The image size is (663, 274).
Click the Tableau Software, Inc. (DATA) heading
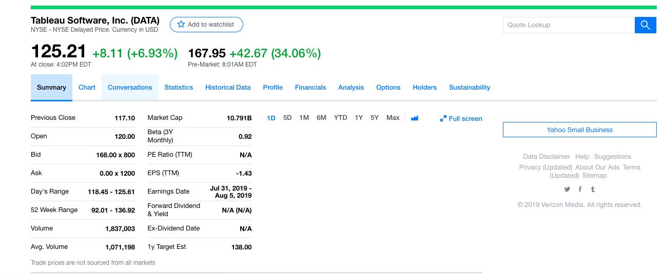[95, 20]
